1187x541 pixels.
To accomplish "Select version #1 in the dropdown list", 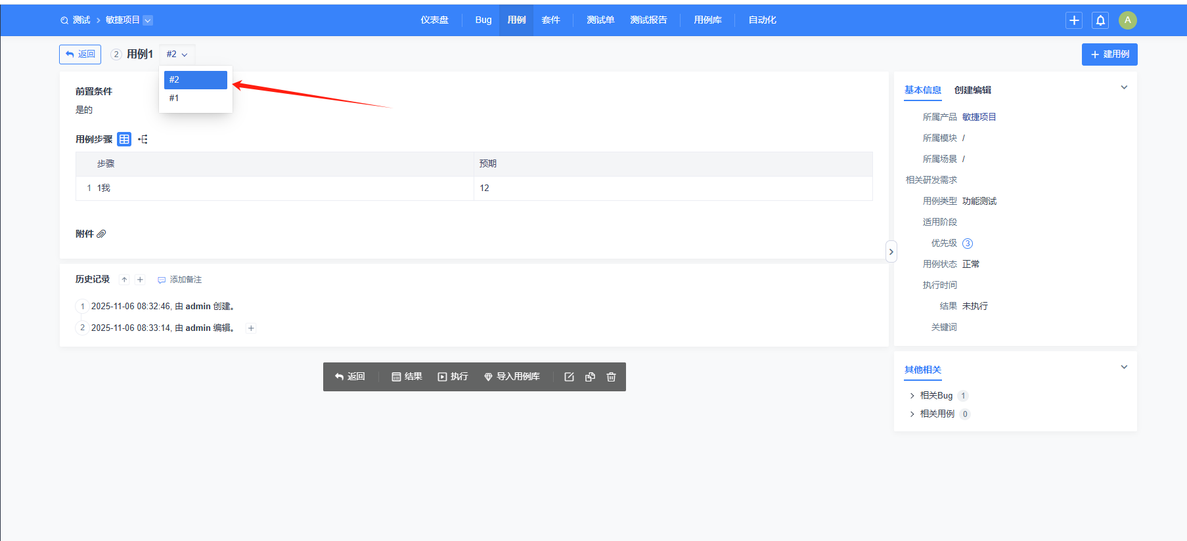I will [196, 98].
